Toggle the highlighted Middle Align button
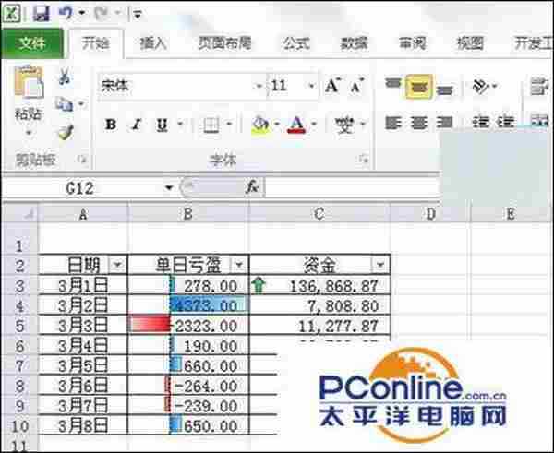Image resolution: width=554 pixels, height=453 pixels. (419, 86)
